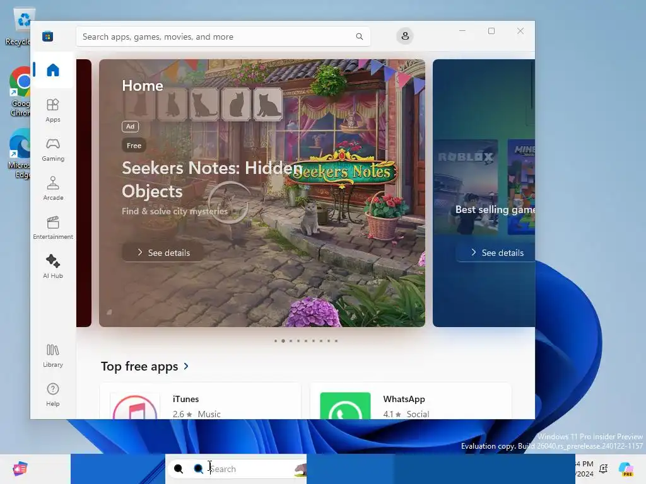This screenshot has height=484, width=646.
Task: Click the Store search text field
Action: click(223, 37)
